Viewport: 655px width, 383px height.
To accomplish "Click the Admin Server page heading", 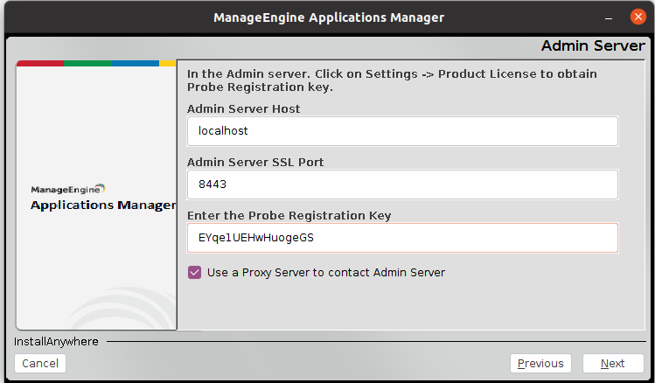I will point(593,45).
